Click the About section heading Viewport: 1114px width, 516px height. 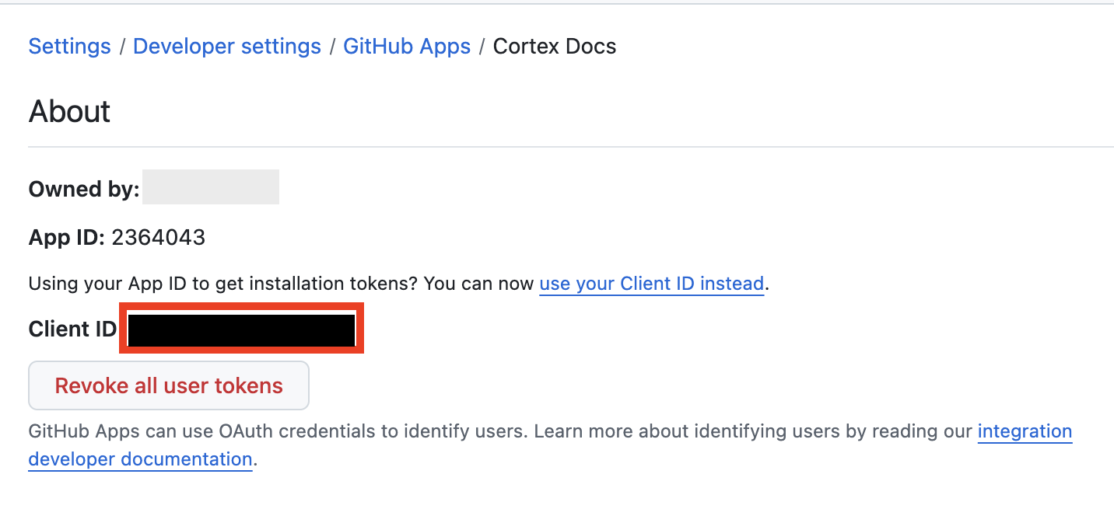pyautogui.click(x=69, y=112)
